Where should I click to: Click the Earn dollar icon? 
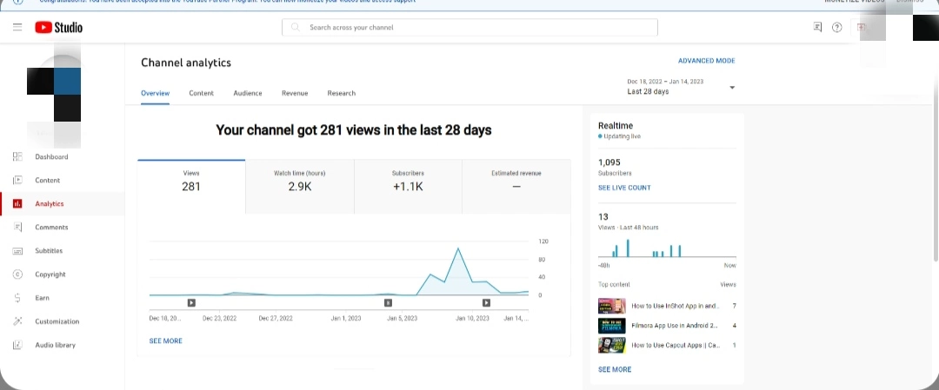pos(17,298)
